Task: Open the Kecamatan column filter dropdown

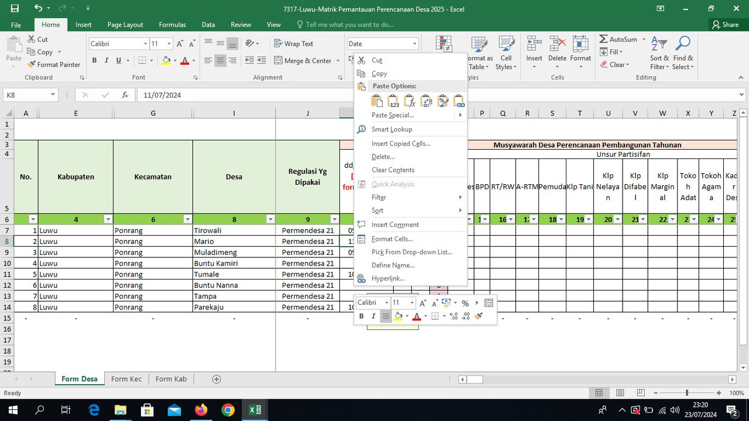Action: [187, 219]
